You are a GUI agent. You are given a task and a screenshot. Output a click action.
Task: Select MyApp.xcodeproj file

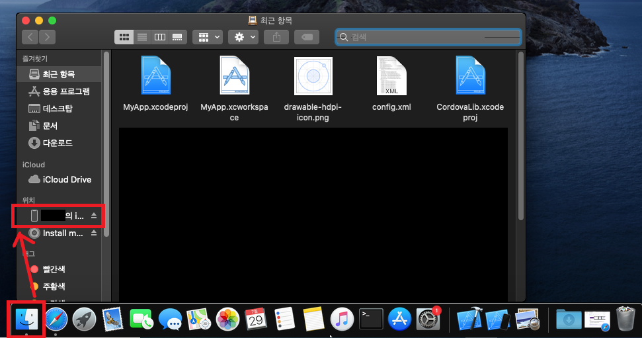[x=155, y=83]
